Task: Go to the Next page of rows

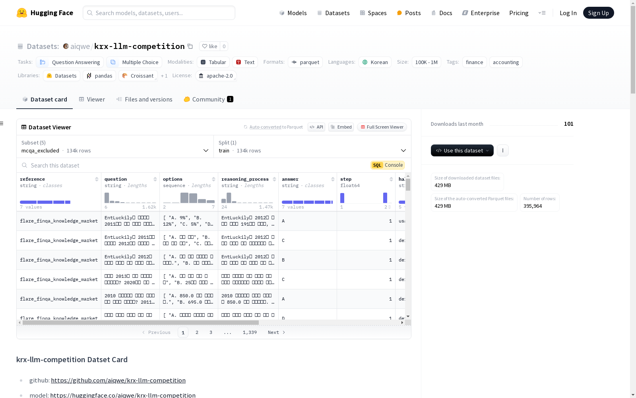Action: [276, 332]
